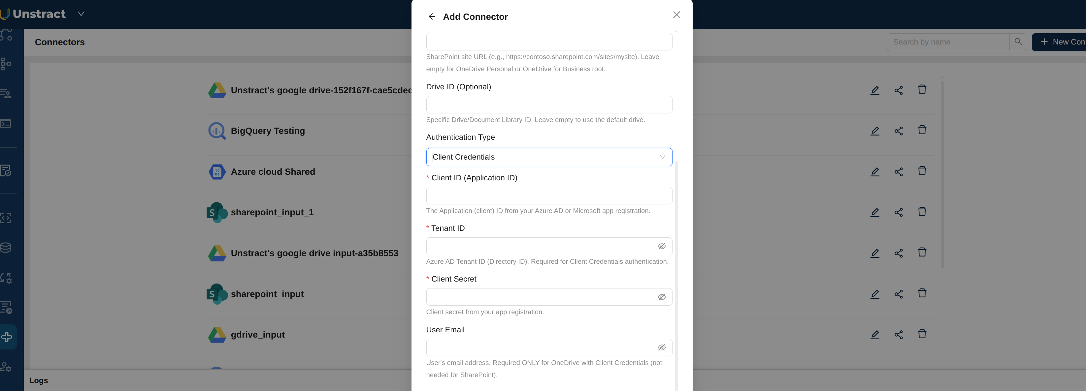Image resolution: width=1086 pixels, height=391 pixels.
Task: Show the Client Secret value
Action: point(662,297)
